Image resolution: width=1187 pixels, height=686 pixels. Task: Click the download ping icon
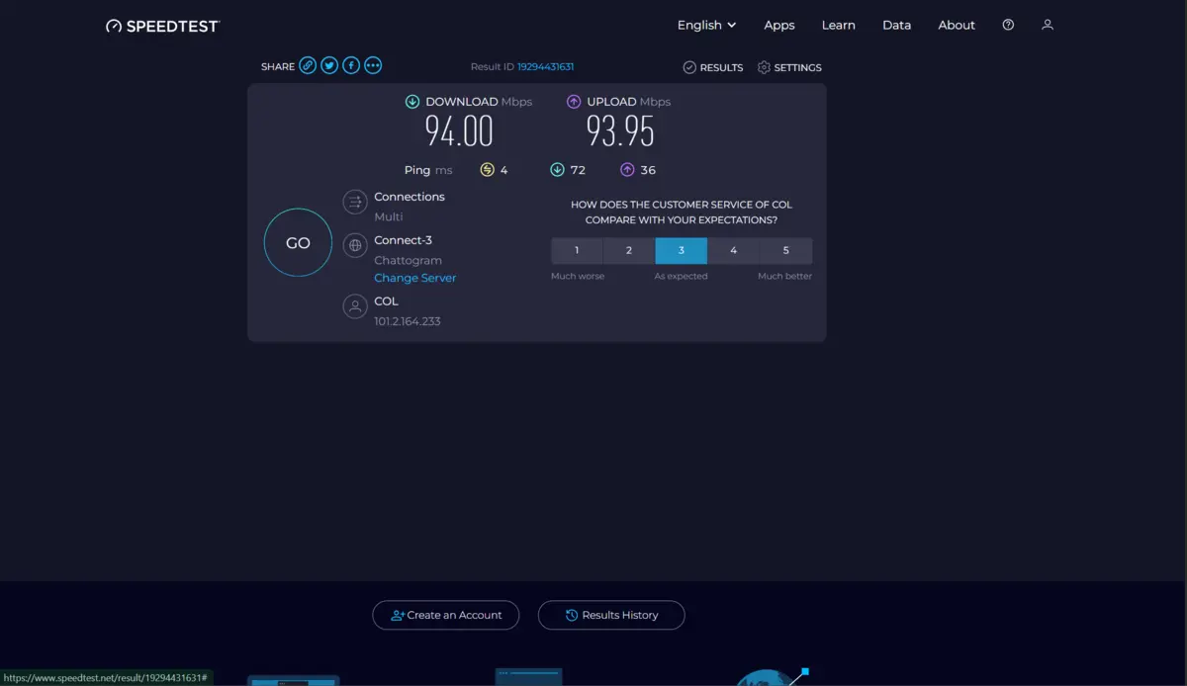557,170
